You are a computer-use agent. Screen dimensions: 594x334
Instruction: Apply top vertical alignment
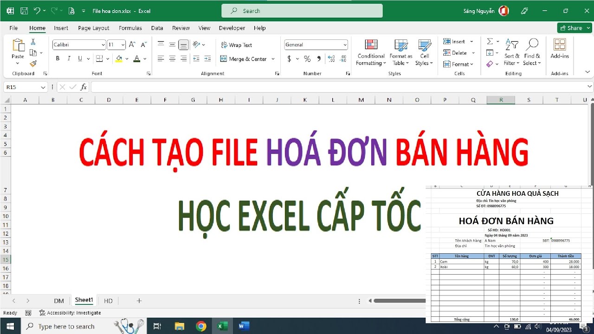coord(161,45)
